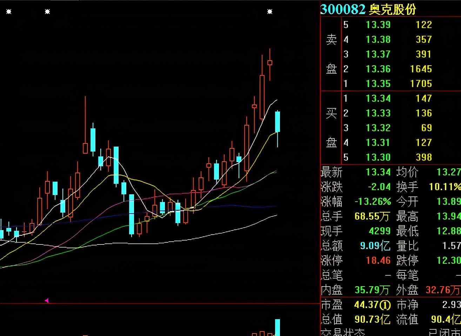
Task: Click the second star info marker from the left
Action: [x=47, y=12]
